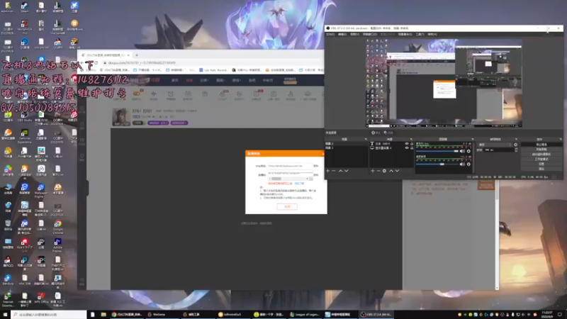
Task: Click the fifth button in OBS controls panel
Action: pos(541,164)
